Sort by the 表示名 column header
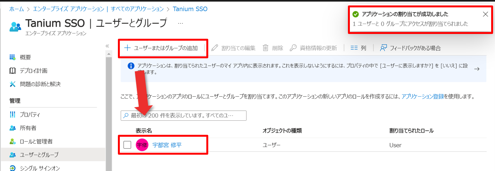The width and height of the screenshot is (495, 171). (x=143, y=131)
